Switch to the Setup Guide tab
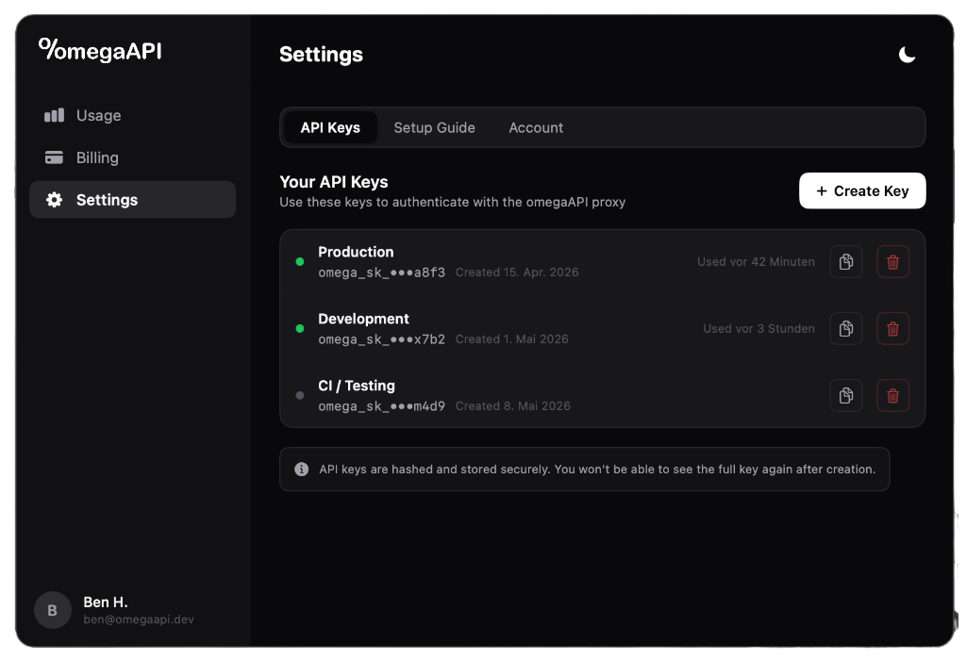 coord(434,127)
